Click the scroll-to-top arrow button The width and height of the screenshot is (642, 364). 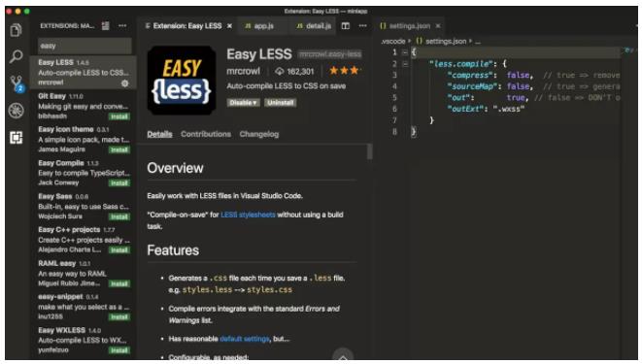click(x=343, y=356)
